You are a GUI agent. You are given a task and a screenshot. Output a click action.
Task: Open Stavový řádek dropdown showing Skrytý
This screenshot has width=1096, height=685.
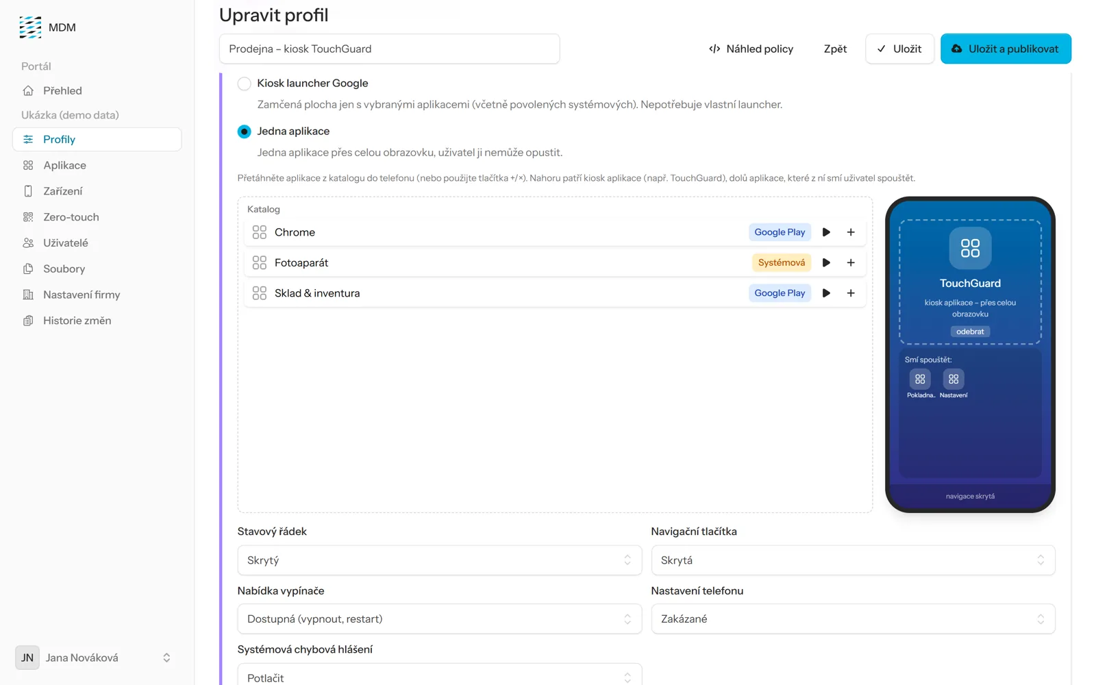pos(439,560)
